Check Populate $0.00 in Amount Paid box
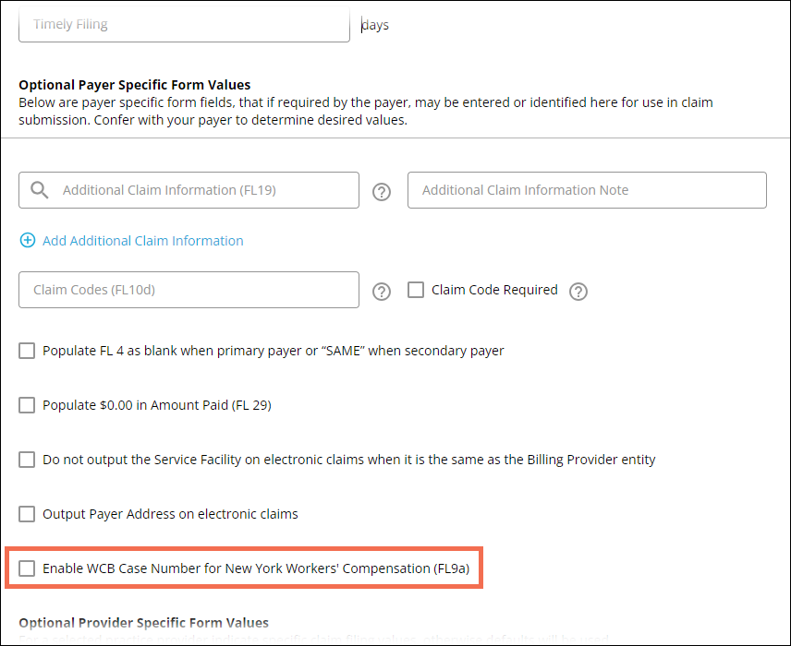 pyautogui.click(x=27, y=405)
